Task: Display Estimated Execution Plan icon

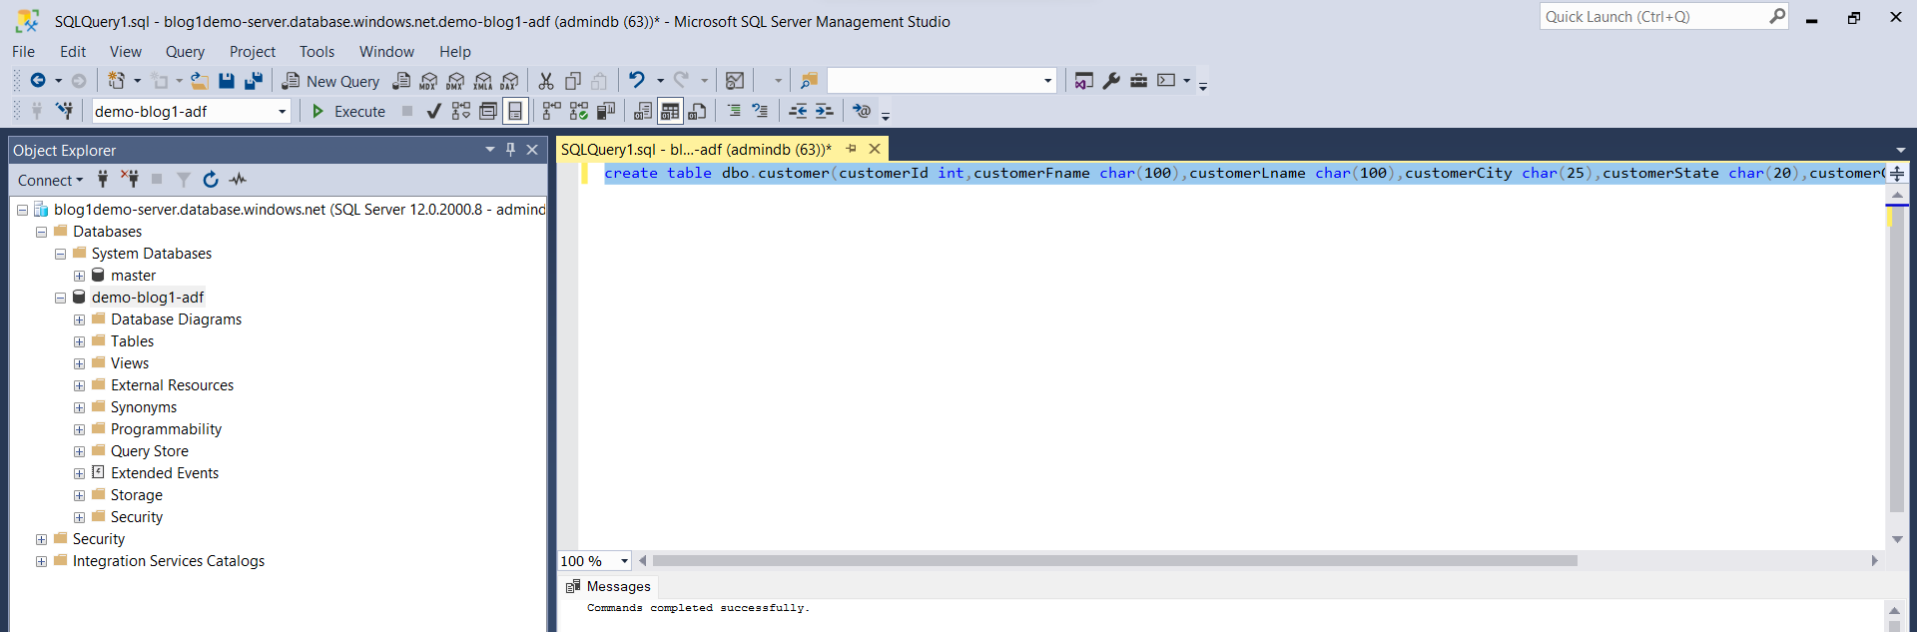Action: click(460, 111)
